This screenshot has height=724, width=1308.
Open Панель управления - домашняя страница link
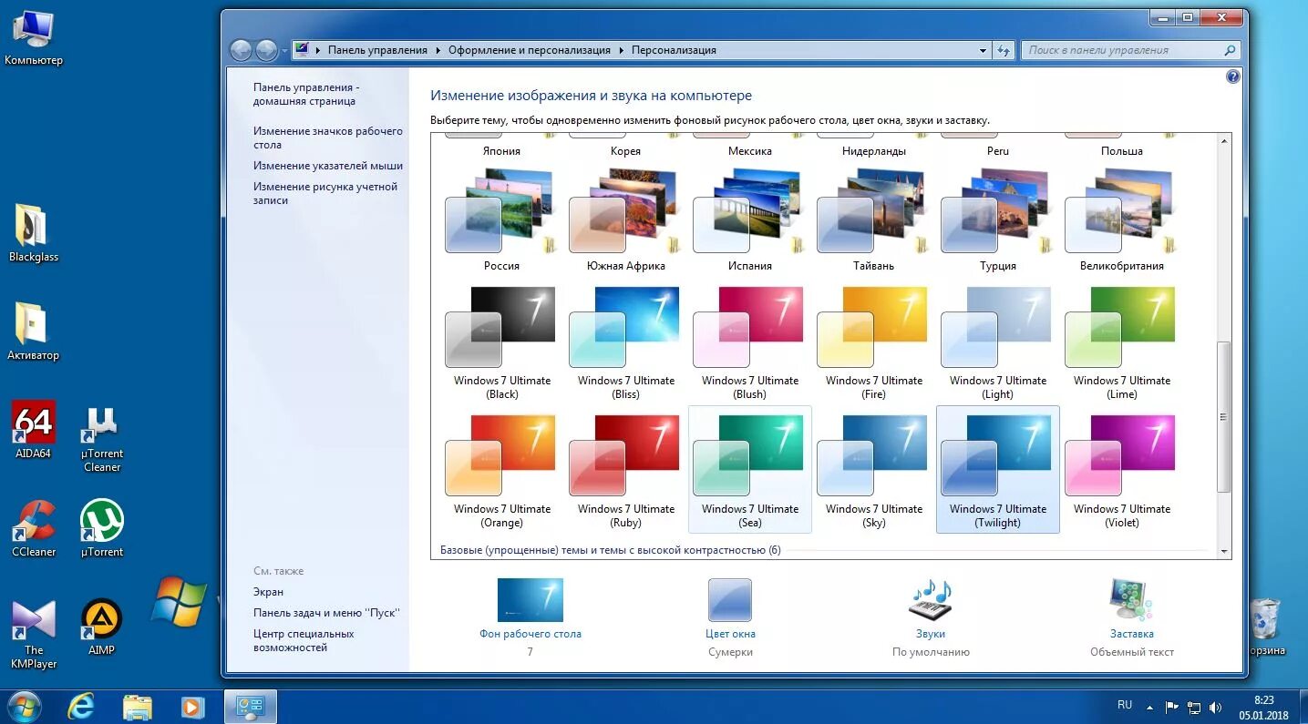pyautogui.click(x=306, y=94)
